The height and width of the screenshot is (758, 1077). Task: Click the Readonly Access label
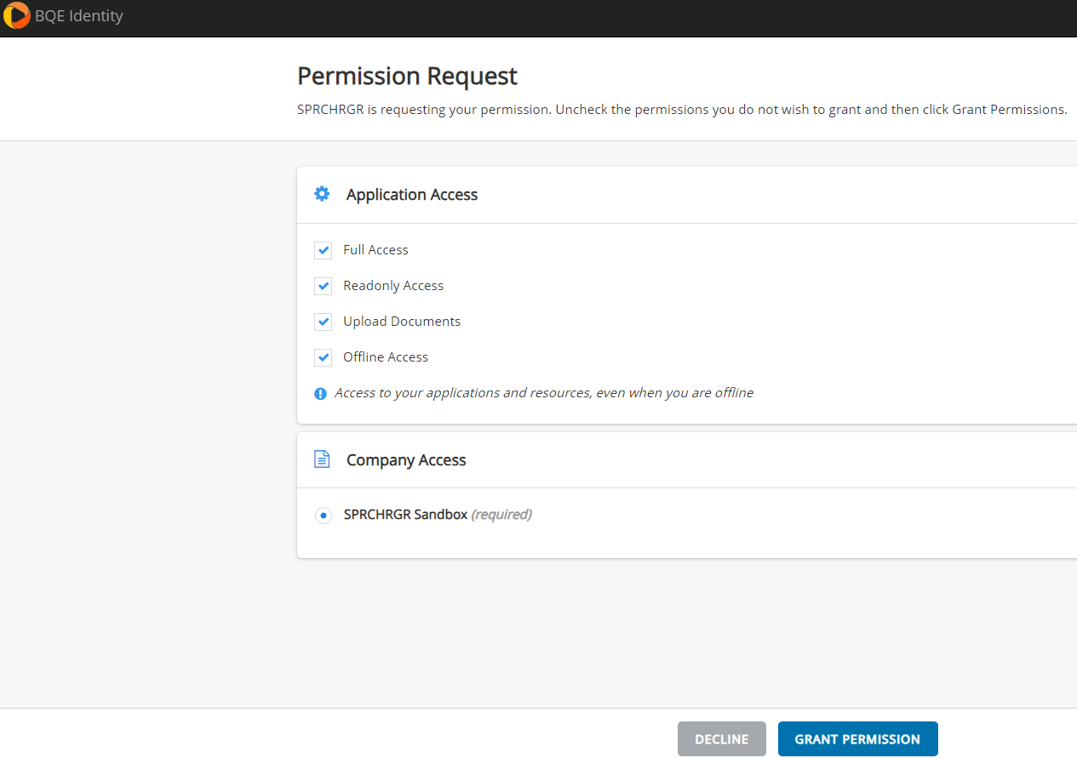click(393, 286)
